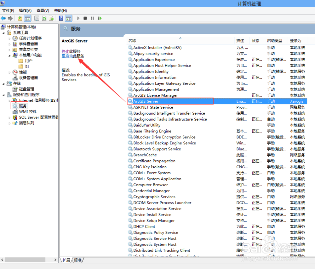Click the 停止 link to stop service

(65, 51)
